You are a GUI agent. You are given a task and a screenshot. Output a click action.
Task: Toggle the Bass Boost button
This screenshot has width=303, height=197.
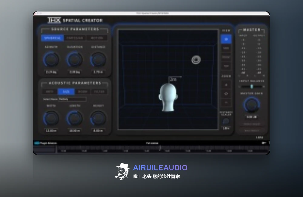(252, 131)
